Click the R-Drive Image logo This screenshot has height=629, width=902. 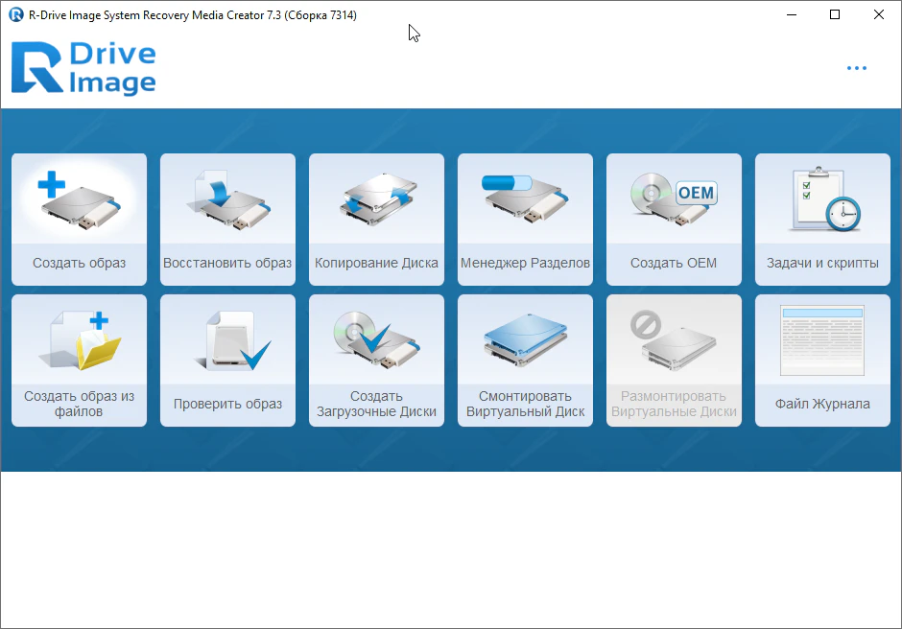pos(83,69)
